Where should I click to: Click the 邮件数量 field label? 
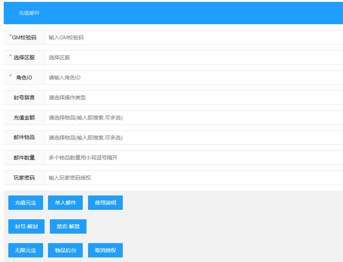(x=24, y=158)
